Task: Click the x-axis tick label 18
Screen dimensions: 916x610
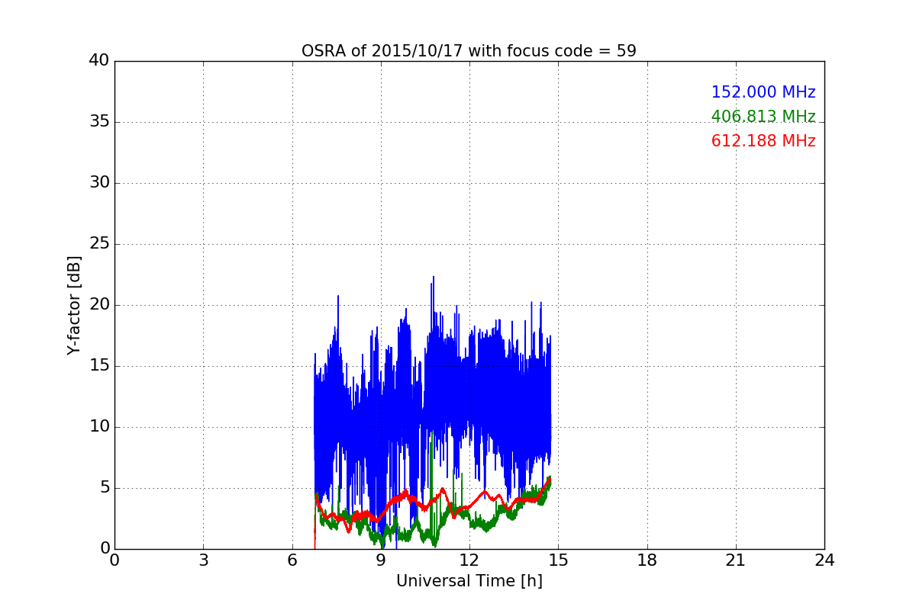Action: (x=647, y=560)
